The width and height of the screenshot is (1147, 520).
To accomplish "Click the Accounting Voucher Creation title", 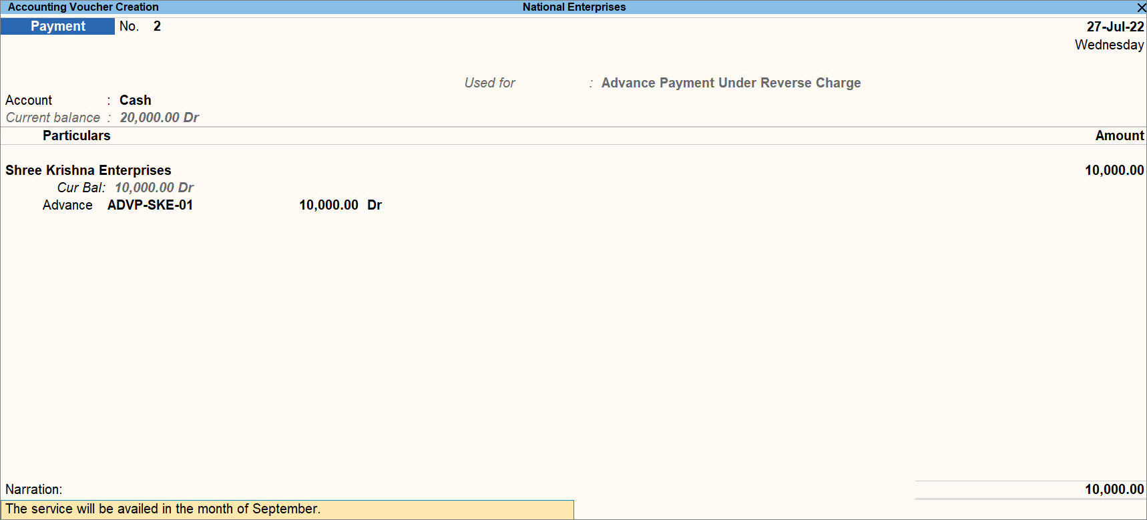I will (83, 7).
